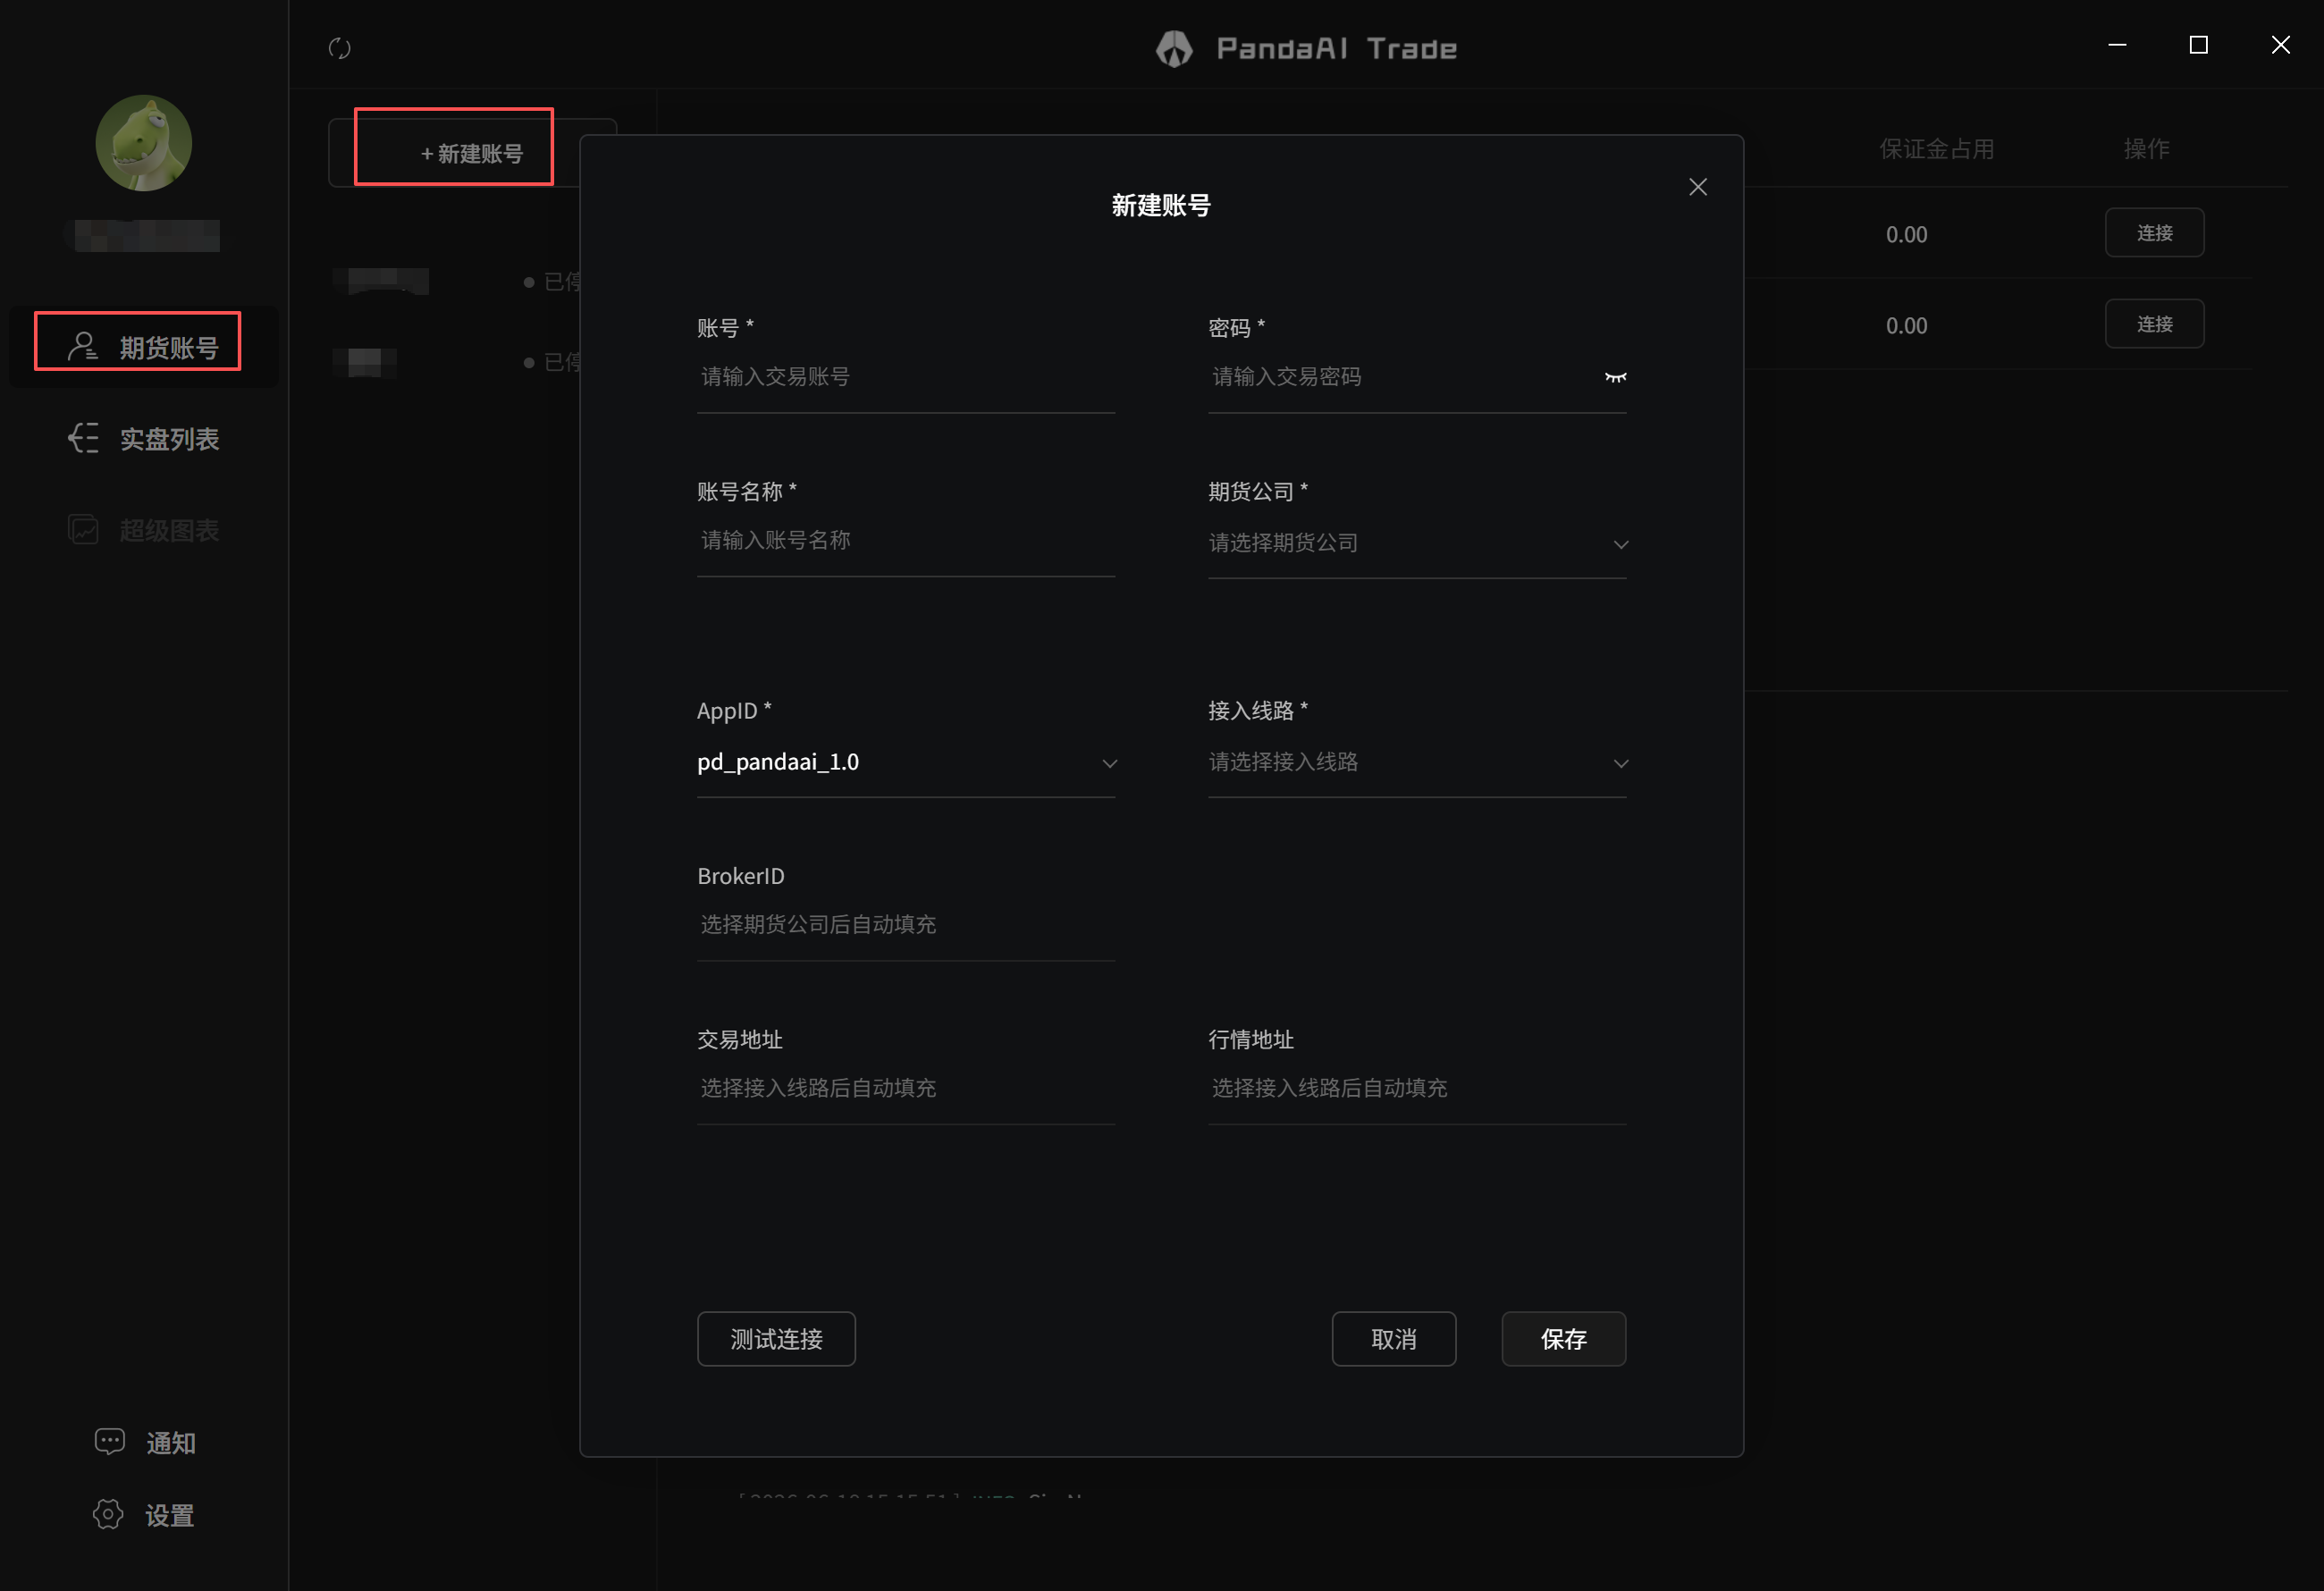Maximize the PandaAI Trade window
Screen dimensions: 2324x1591
coord(2198,45)
